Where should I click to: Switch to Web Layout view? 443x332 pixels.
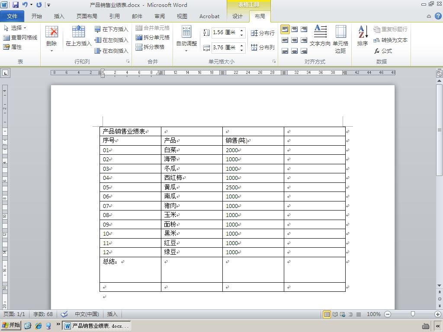click(x=343, y=314)
